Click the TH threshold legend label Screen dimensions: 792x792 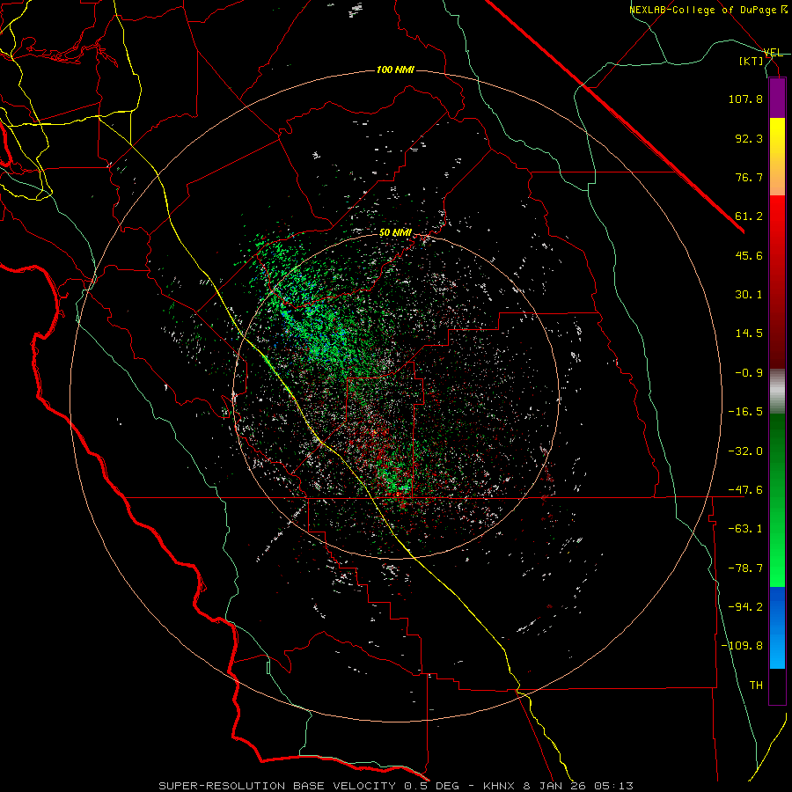coord(756,686)
